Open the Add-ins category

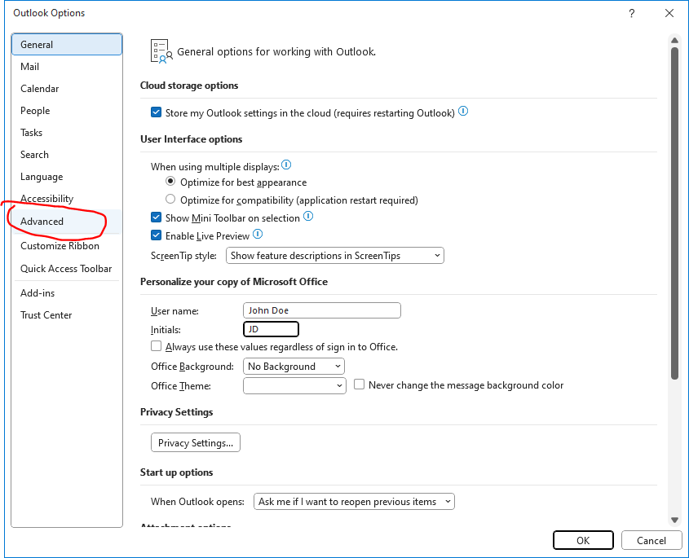(67, 292)
